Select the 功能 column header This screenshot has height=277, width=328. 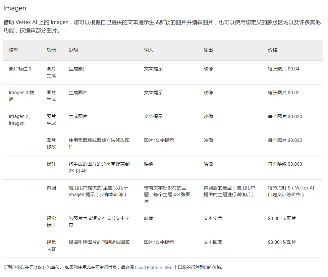click(51, 50)
